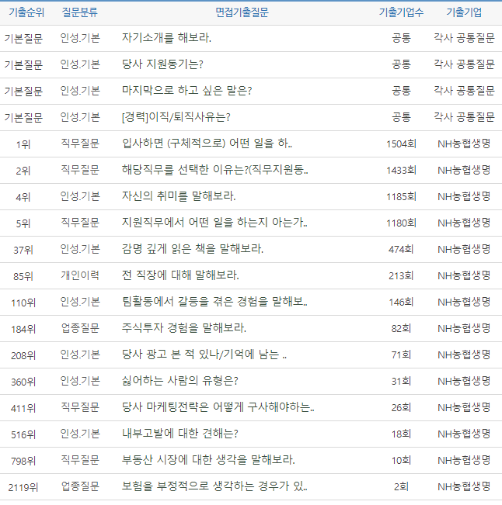This screenshot has height=505, width=502.
Task: Open 자신의 취미를 말해보라 question
Action: click(x=179, y=196)
